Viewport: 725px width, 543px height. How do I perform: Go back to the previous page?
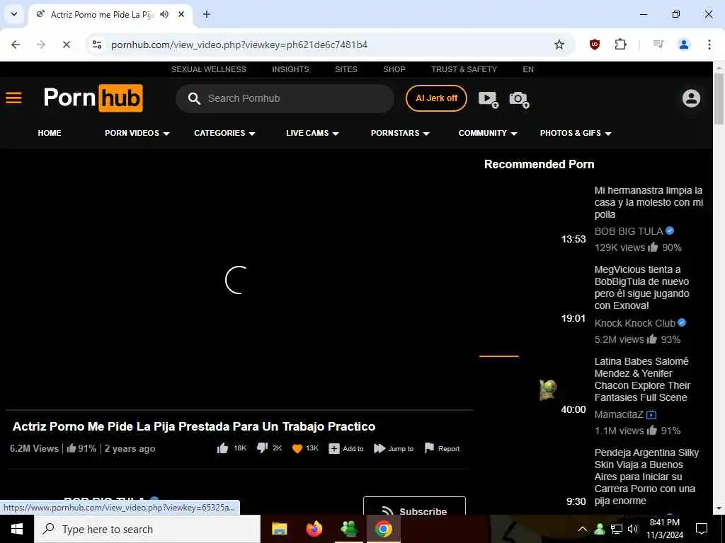[16, 45]
